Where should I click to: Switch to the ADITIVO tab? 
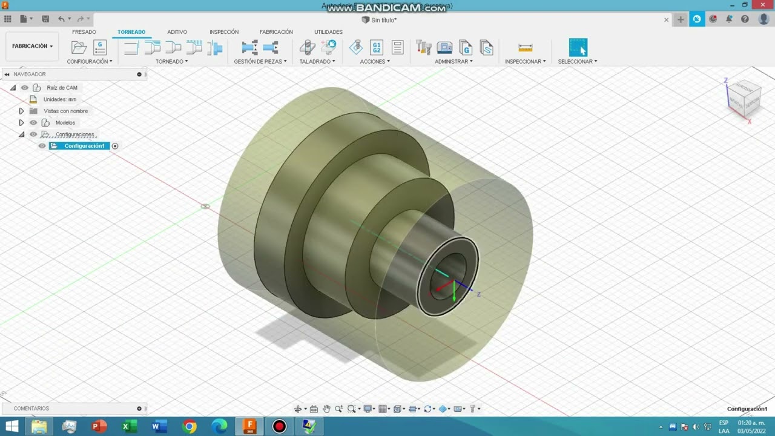pyautogui.click(x=177, y=32)
